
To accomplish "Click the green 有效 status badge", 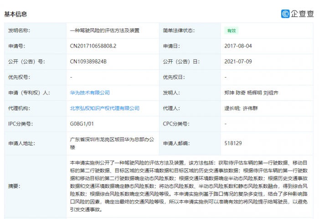I will (x=231, y=31).
